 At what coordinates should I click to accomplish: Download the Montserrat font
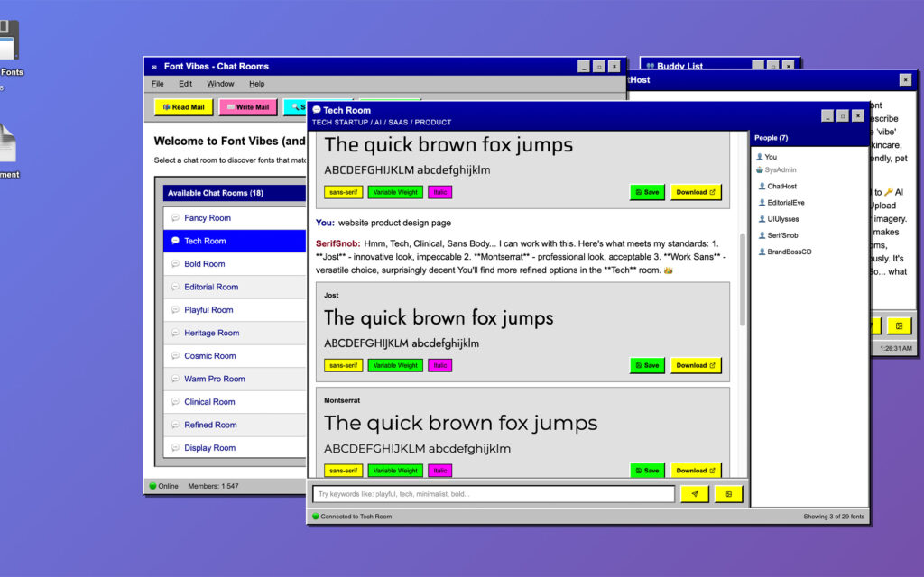[x=695, y=471]
